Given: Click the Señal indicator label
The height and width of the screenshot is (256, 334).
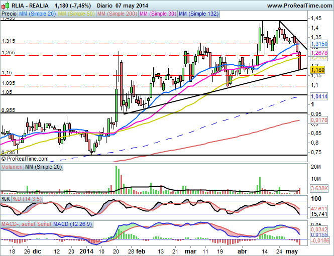Looking at the screenshot, I should [x=44, y=223].
